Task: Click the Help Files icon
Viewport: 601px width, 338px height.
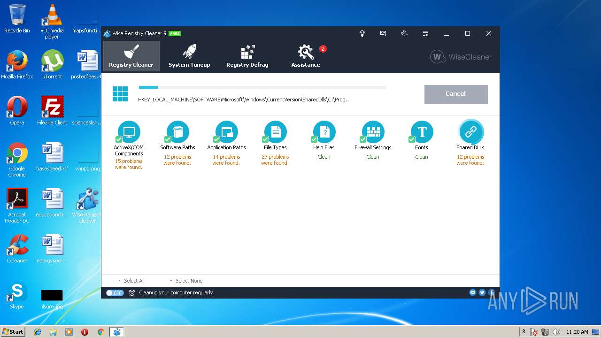Action: 324,132
